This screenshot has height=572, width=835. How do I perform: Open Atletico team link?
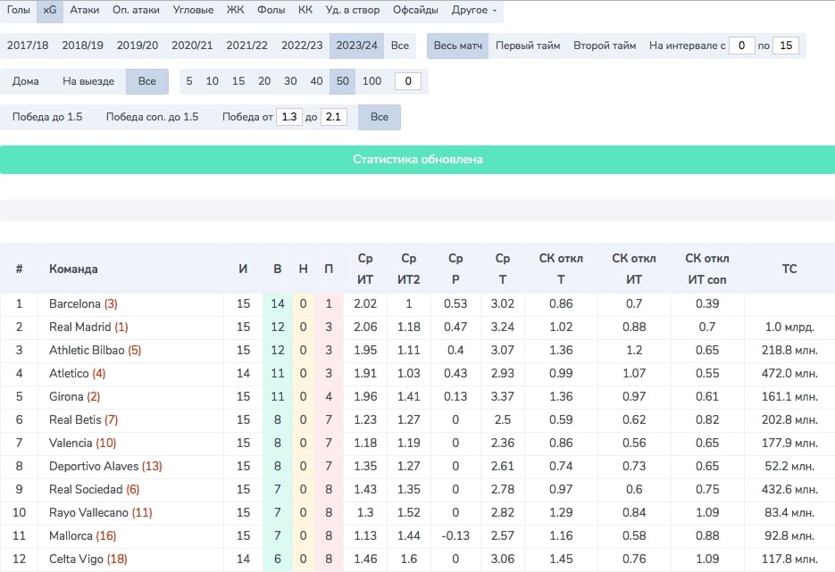[69, 374]
